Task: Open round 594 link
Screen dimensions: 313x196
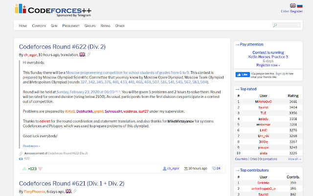Action: pyautogui.click(x=203, y=82)
